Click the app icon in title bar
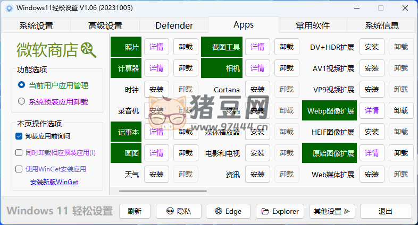The height and width of the screenshot is (225, 418). tap(8, 8)
